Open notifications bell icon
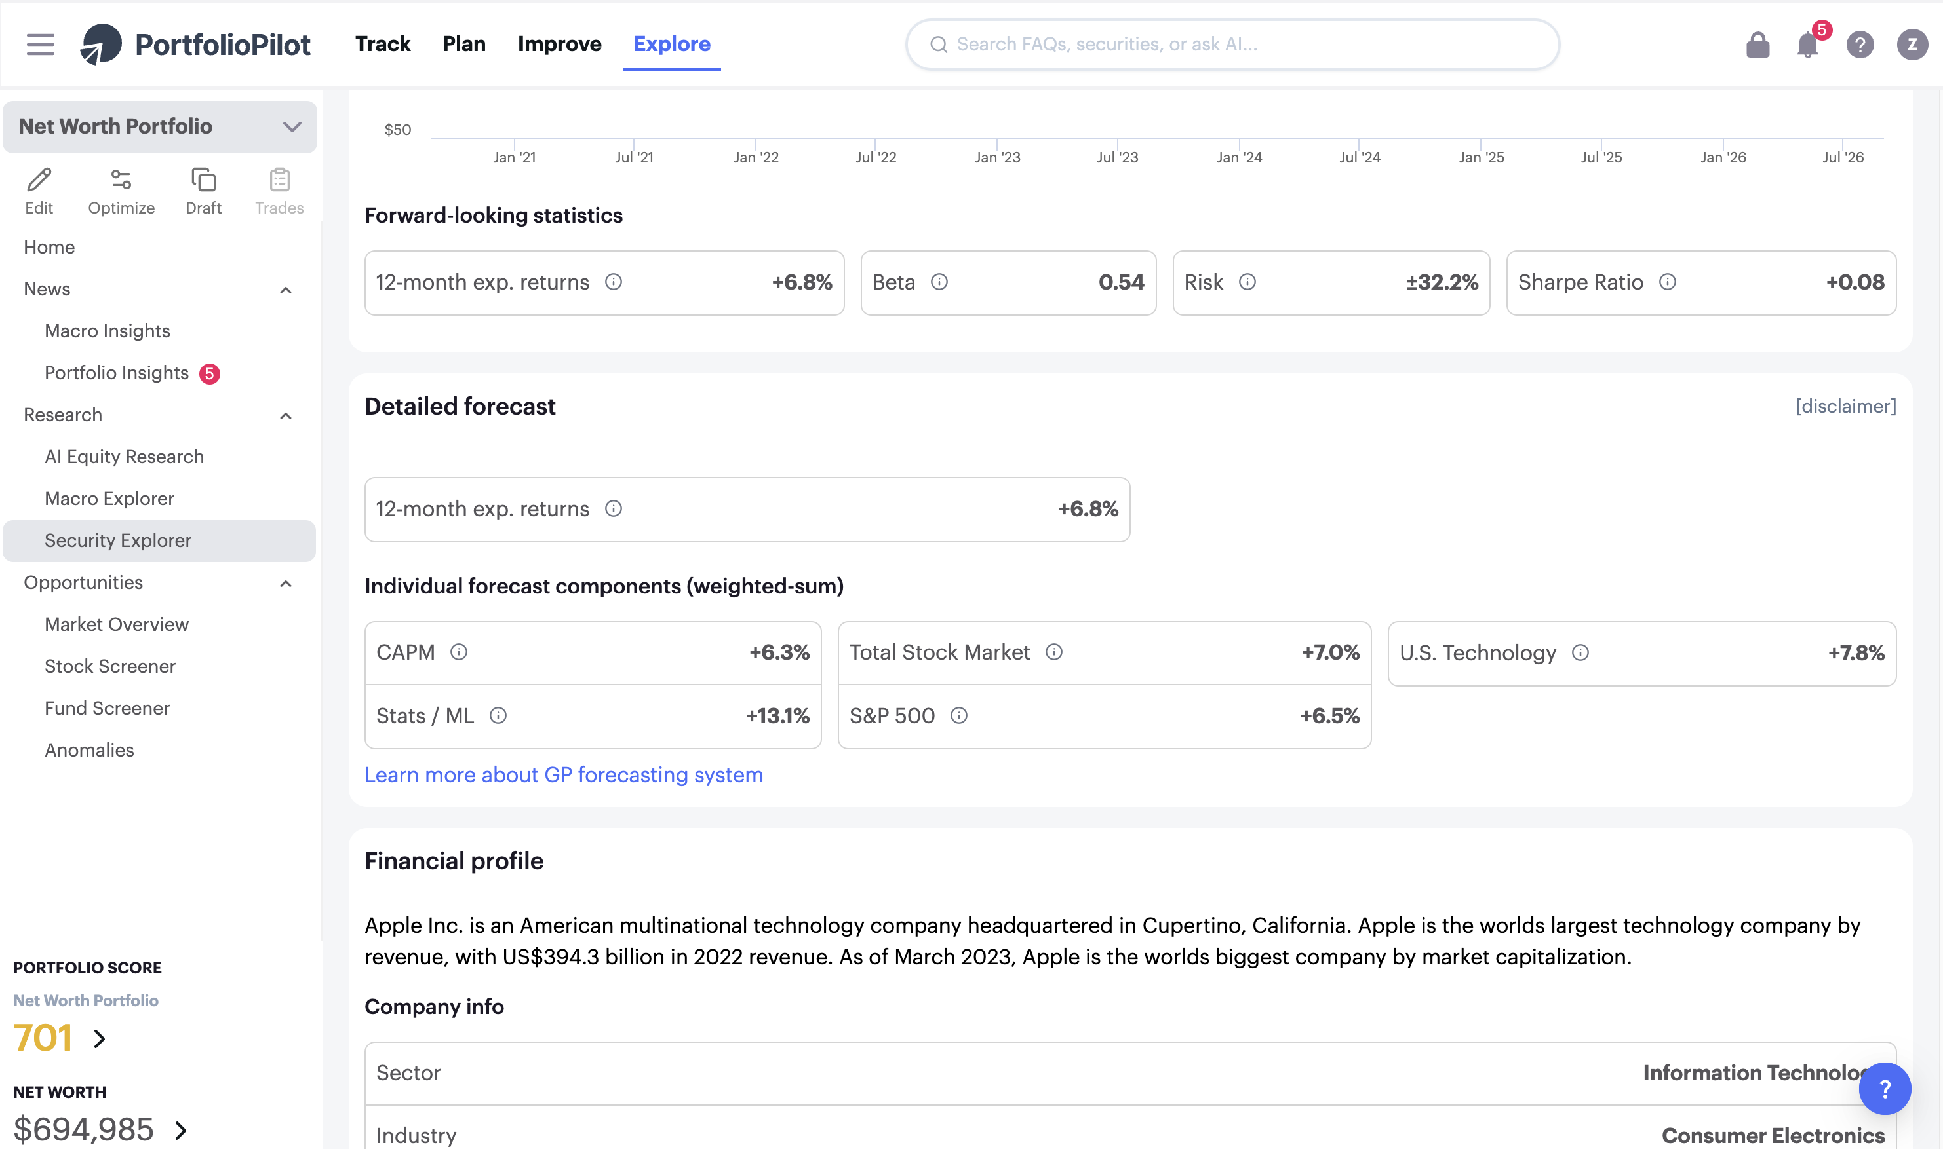The height and width of the screenshot is (1149, 1943). click(1807, 44)
